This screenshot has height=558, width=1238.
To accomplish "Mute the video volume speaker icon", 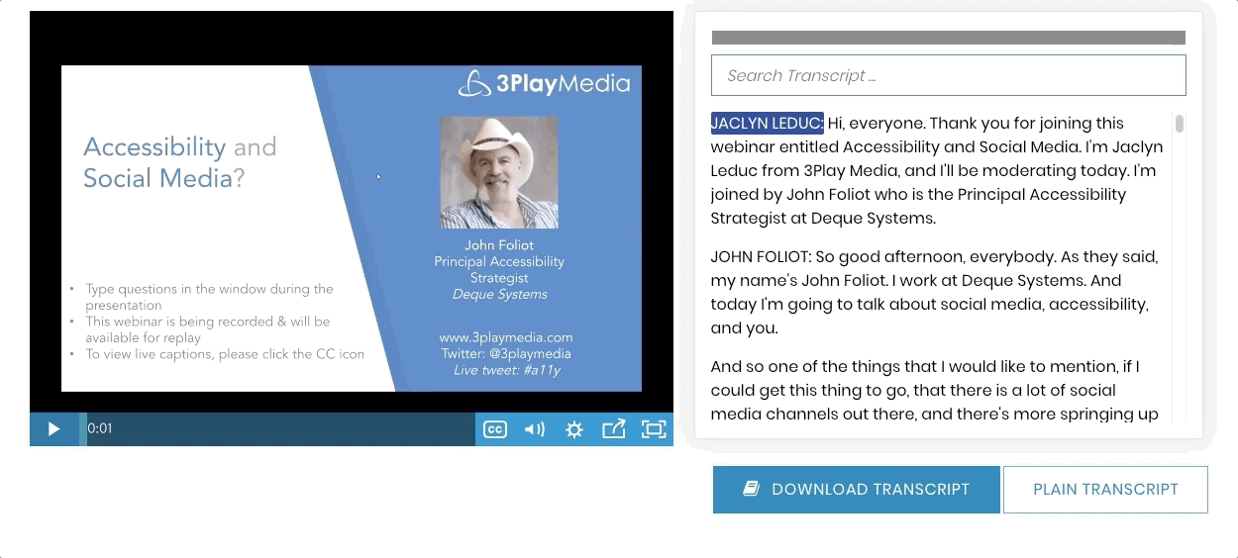I will (x=535, y=428).
